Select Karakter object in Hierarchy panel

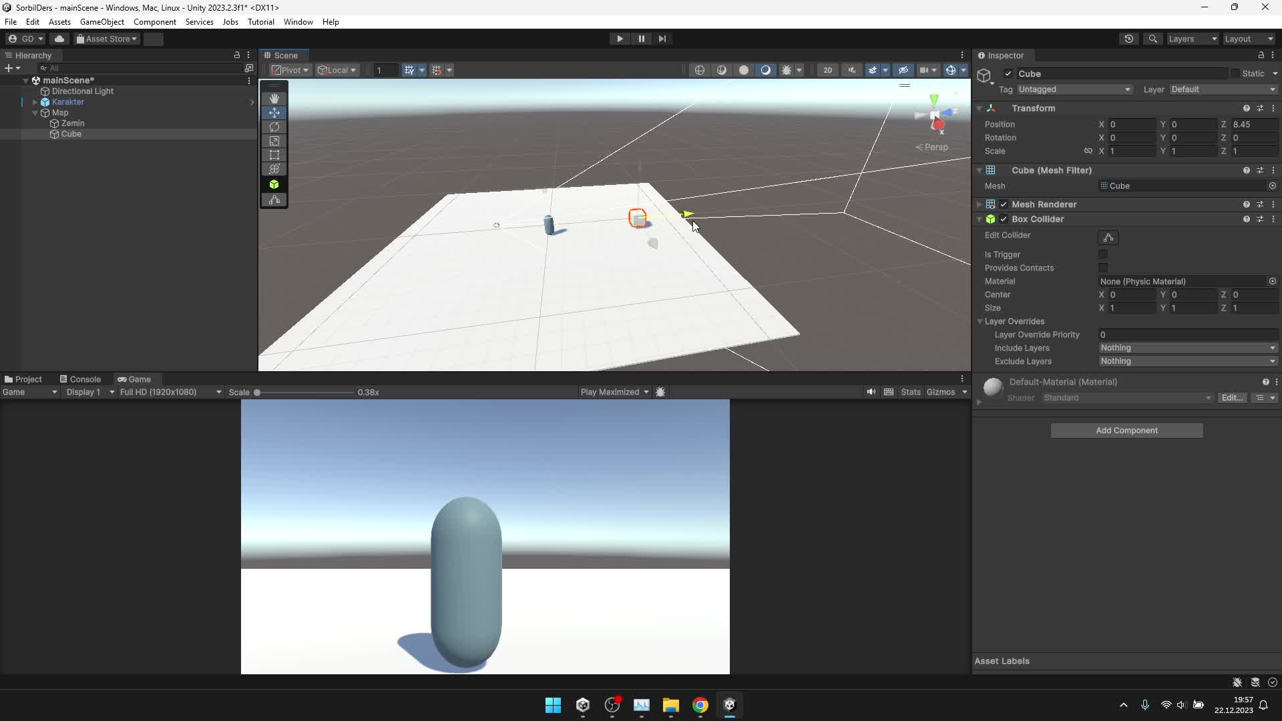[69, 101]
